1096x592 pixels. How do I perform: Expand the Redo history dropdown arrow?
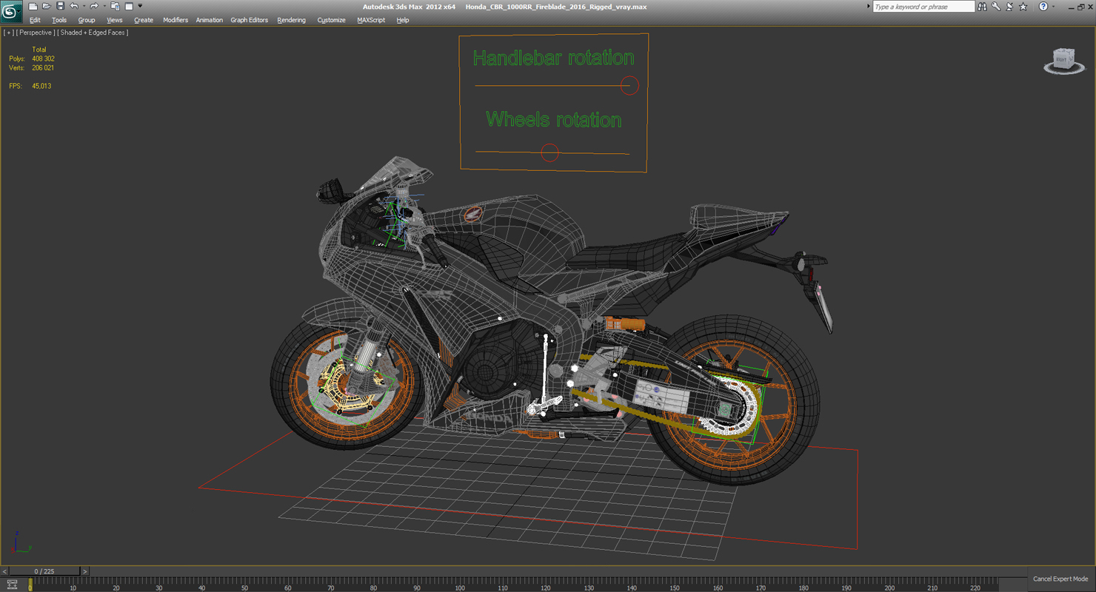click(104, 7)
